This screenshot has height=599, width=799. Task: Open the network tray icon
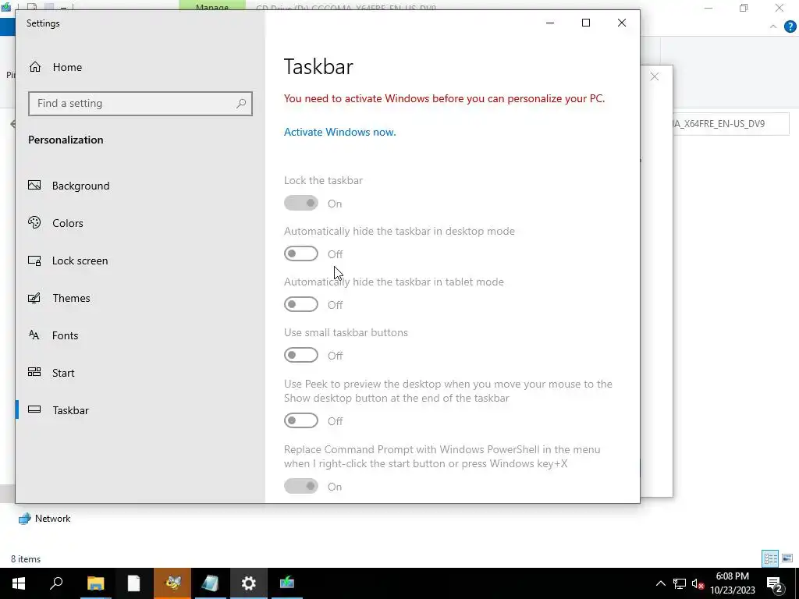pos(680,583)
